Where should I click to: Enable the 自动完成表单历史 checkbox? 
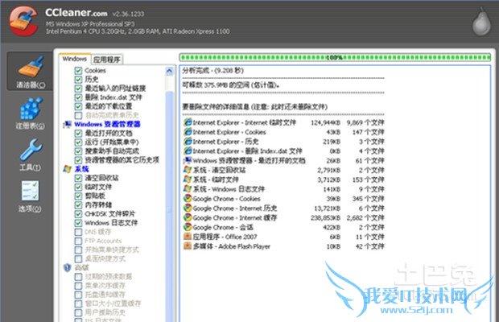click(78, 115)
